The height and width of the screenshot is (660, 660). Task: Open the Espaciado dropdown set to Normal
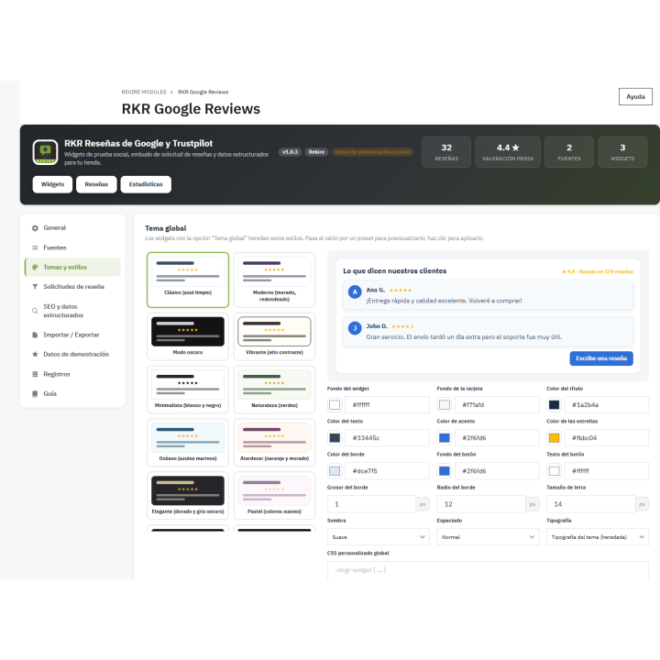488,536
